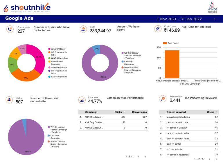Click the Conversions column header
The height and width of the screenshot is (167, 223).
[139, 112]
